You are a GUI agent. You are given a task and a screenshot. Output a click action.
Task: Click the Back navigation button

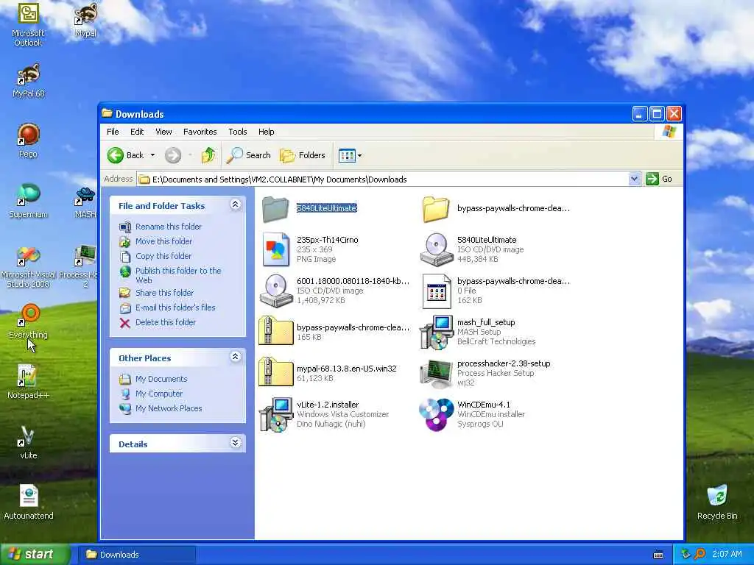tap(125, 155)
